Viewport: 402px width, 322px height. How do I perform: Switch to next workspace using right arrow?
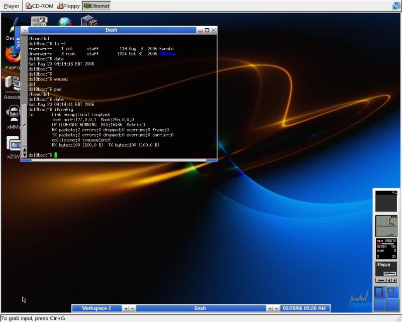pyautogui.click(x=132, y=308)
